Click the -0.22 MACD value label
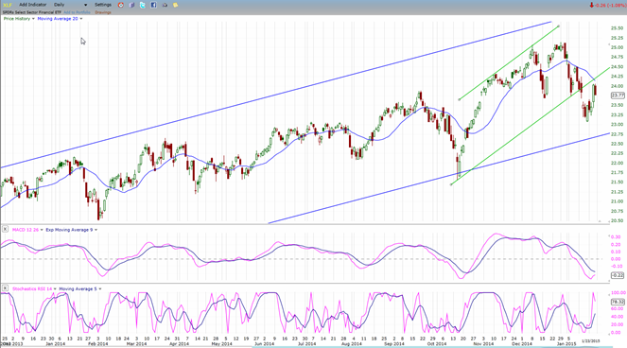The height and width of the screenshot is (348, 627). point(618,275)
